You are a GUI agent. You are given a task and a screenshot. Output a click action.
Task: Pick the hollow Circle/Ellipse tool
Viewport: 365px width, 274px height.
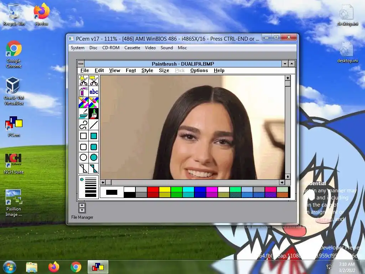(83, 157)
